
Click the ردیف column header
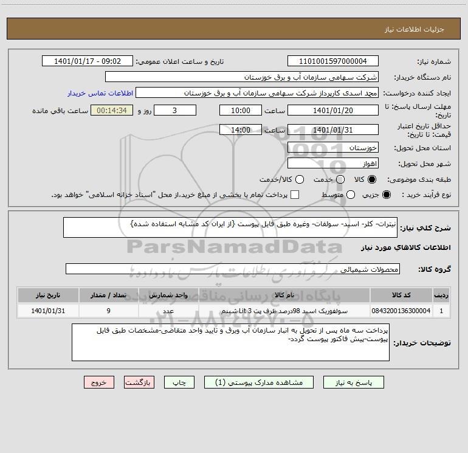[x=441, y=295]
